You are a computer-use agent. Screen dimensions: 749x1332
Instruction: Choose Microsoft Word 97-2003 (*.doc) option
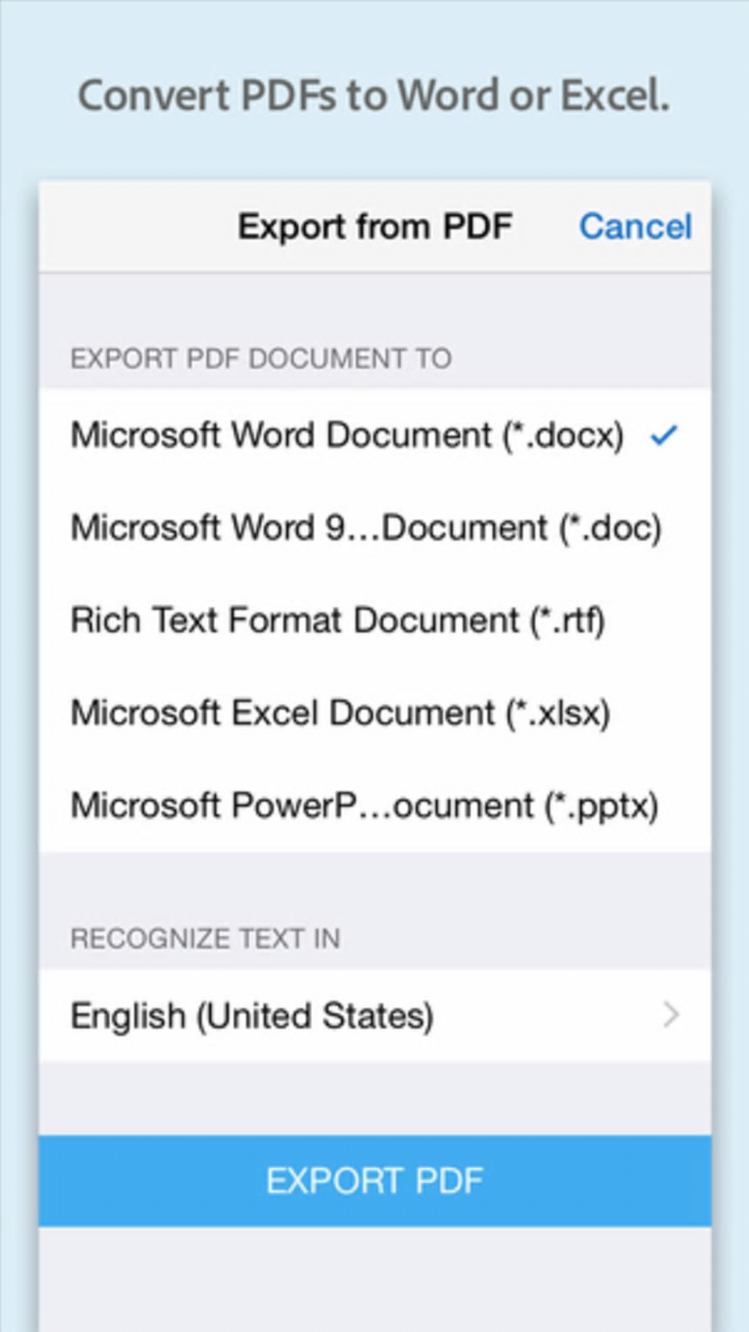375,528
